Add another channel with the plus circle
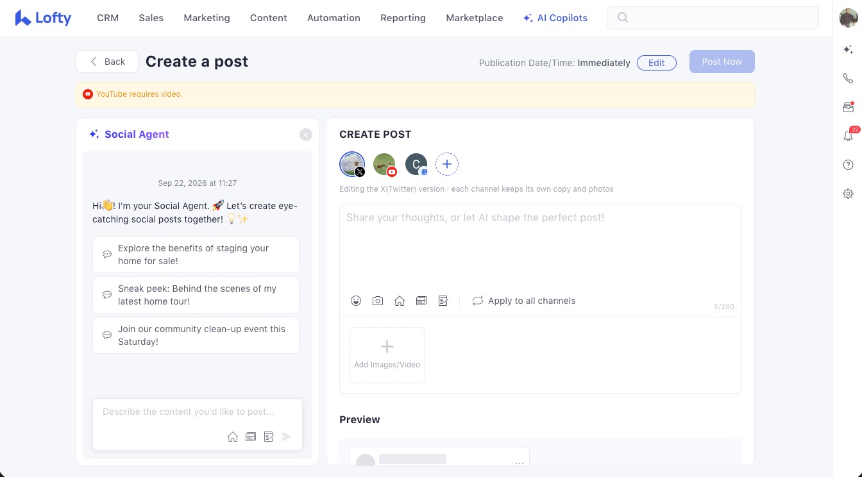Screen dimensions: 862x477 pyautogui.click(x=447, y=164)
